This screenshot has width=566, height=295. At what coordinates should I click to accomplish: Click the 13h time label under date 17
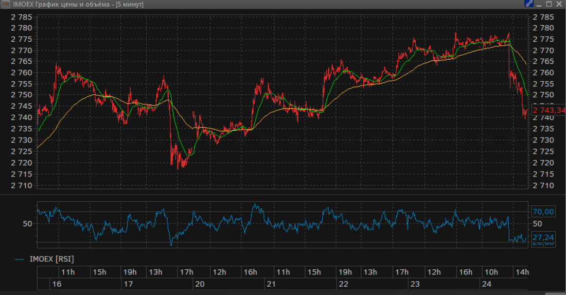point(155,272)
